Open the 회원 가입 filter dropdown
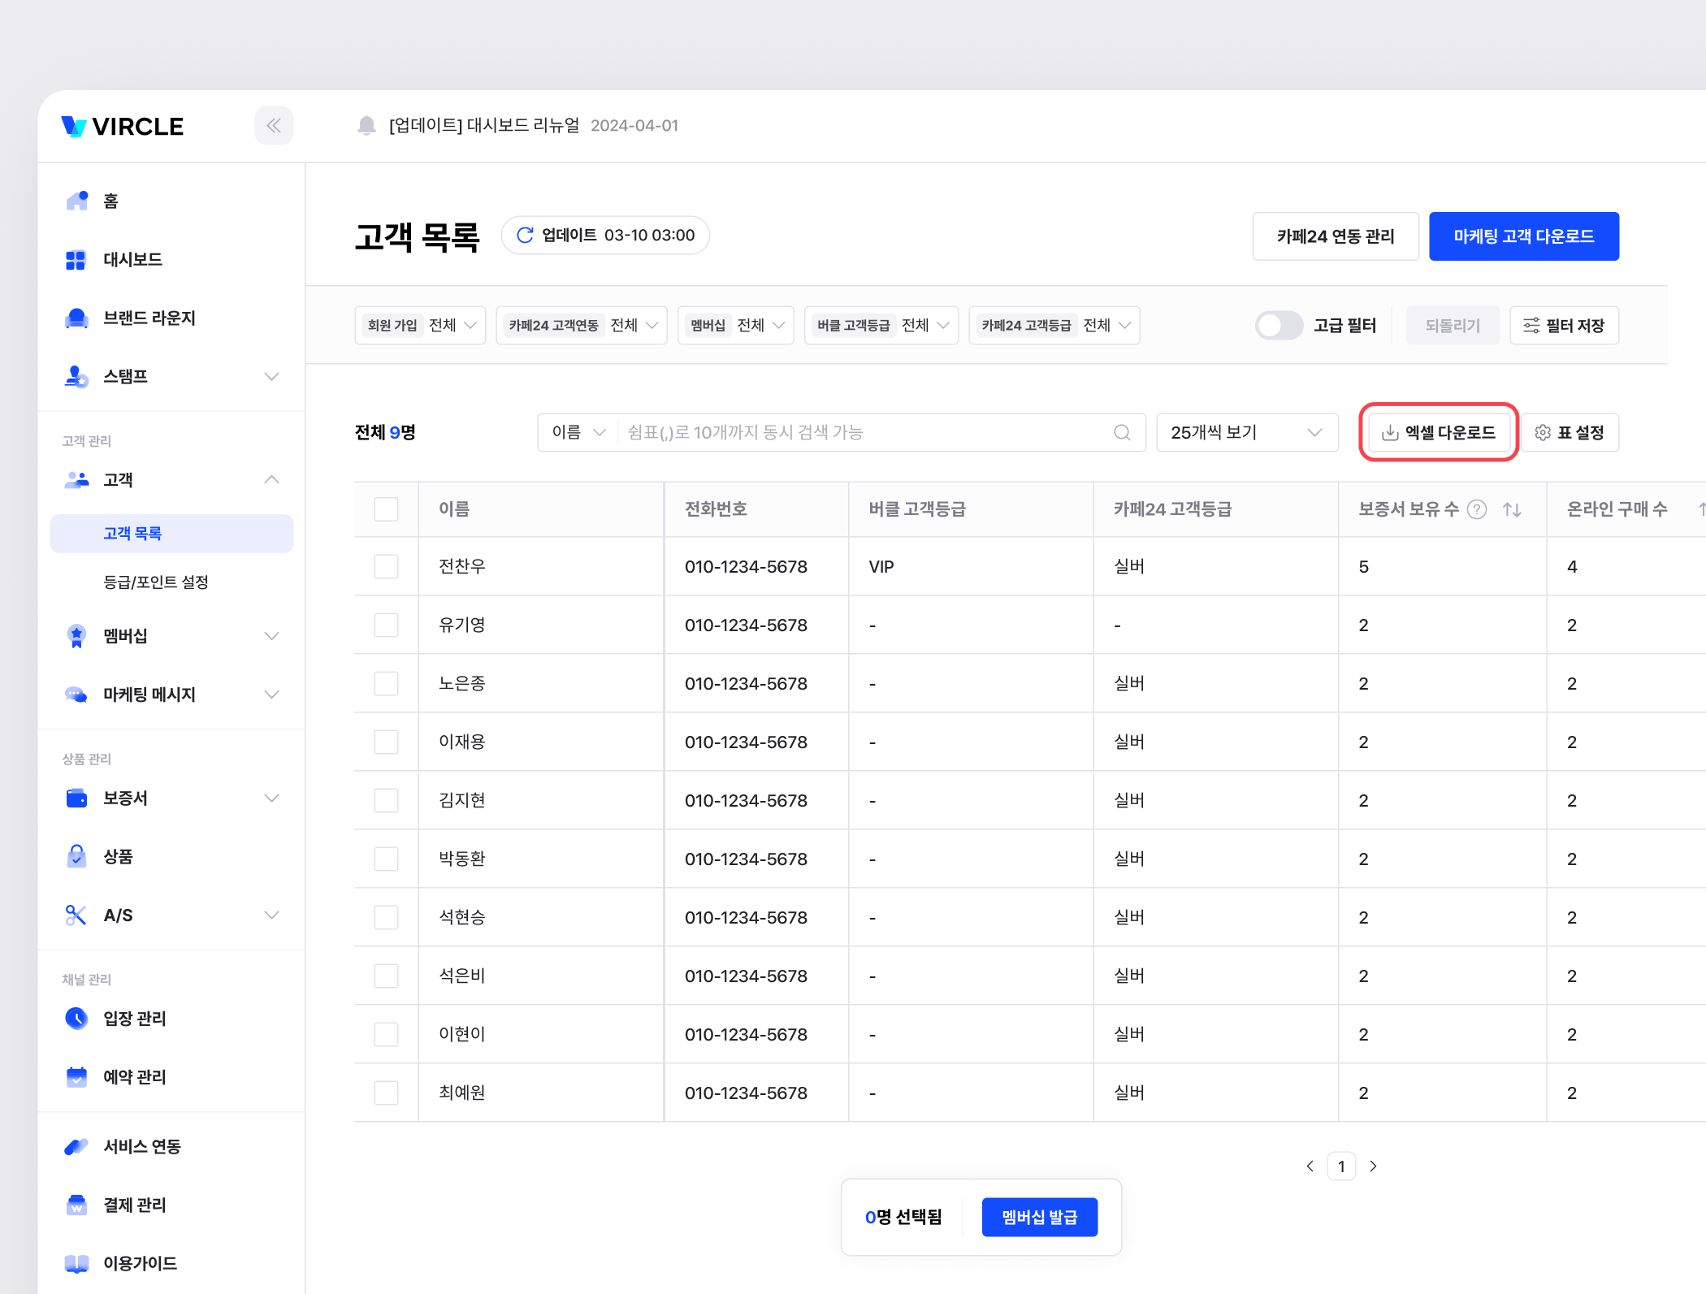 tap(420, 325)
